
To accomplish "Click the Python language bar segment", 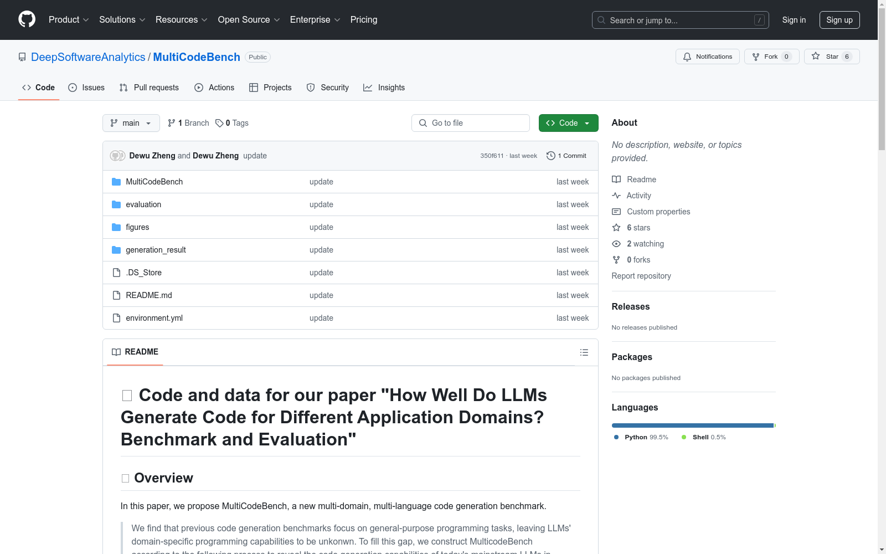I will (x=692, y=425).
